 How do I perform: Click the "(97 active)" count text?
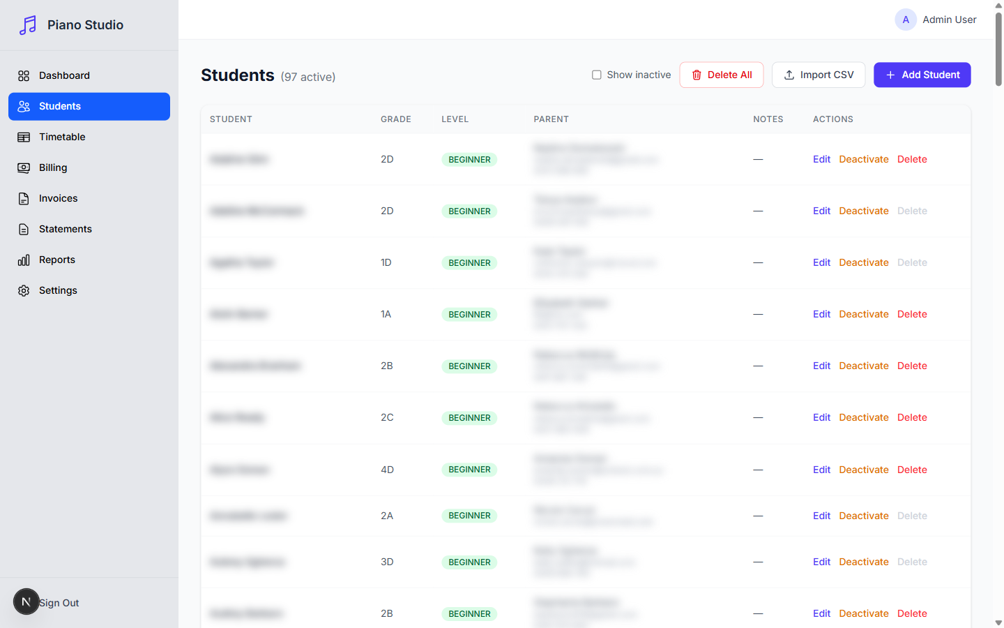(308, 77)
